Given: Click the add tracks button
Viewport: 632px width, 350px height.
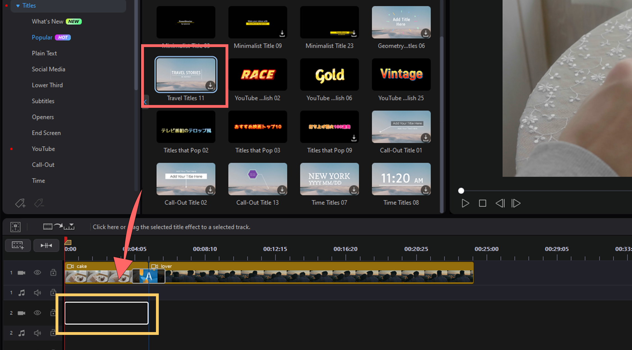Looking at the screenshot, I should 18,246.
